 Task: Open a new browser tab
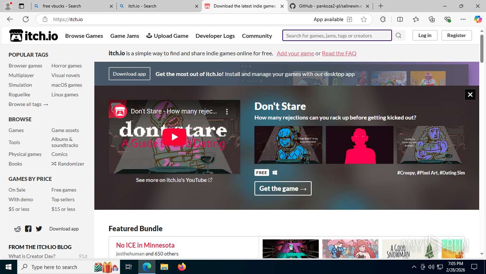click(x=381, y=6)
